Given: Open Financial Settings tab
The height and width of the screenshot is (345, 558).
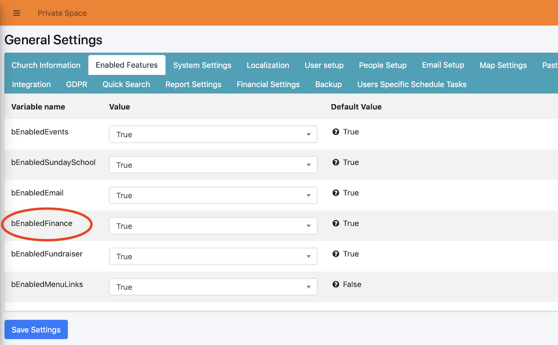Looking at the screenshot, I should (268, 84).
